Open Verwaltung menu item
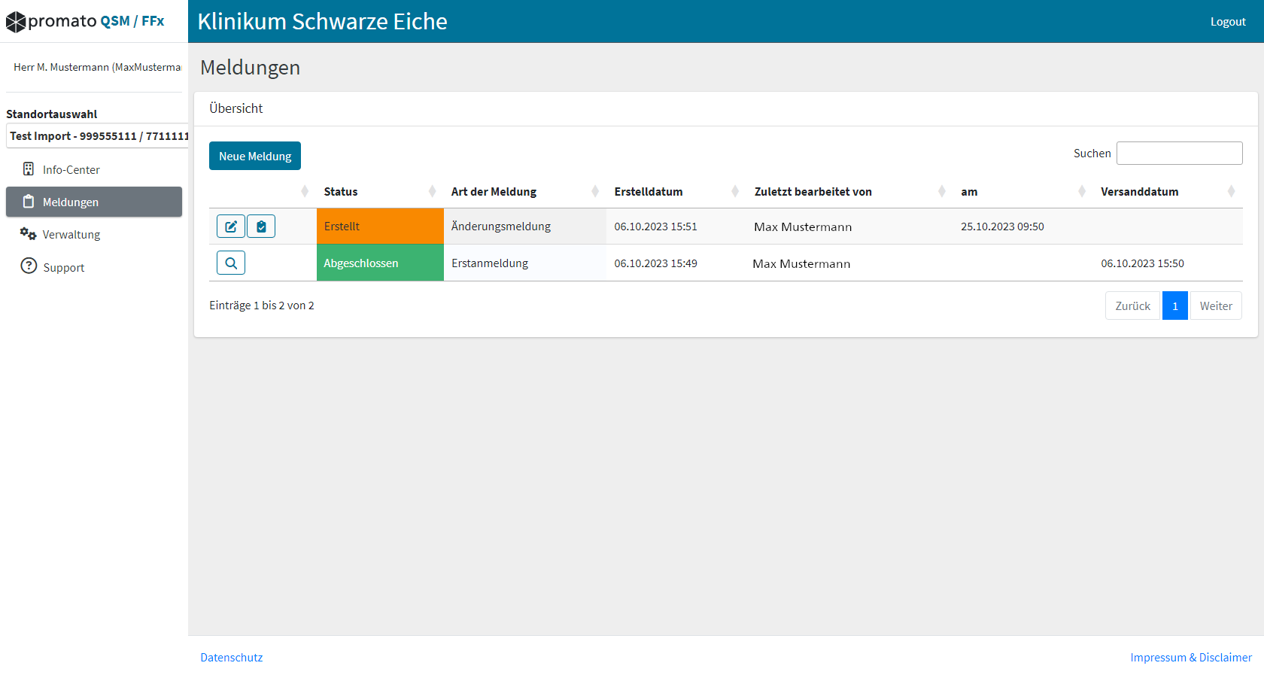Image resolution: width=1264 pixels, height=678 pixels. (x=94, y=234)
